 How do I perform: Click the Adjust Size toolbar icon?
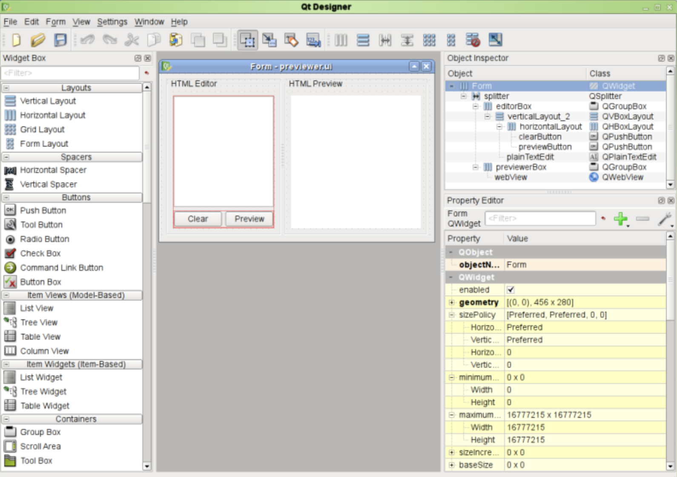tap(495, 40)
